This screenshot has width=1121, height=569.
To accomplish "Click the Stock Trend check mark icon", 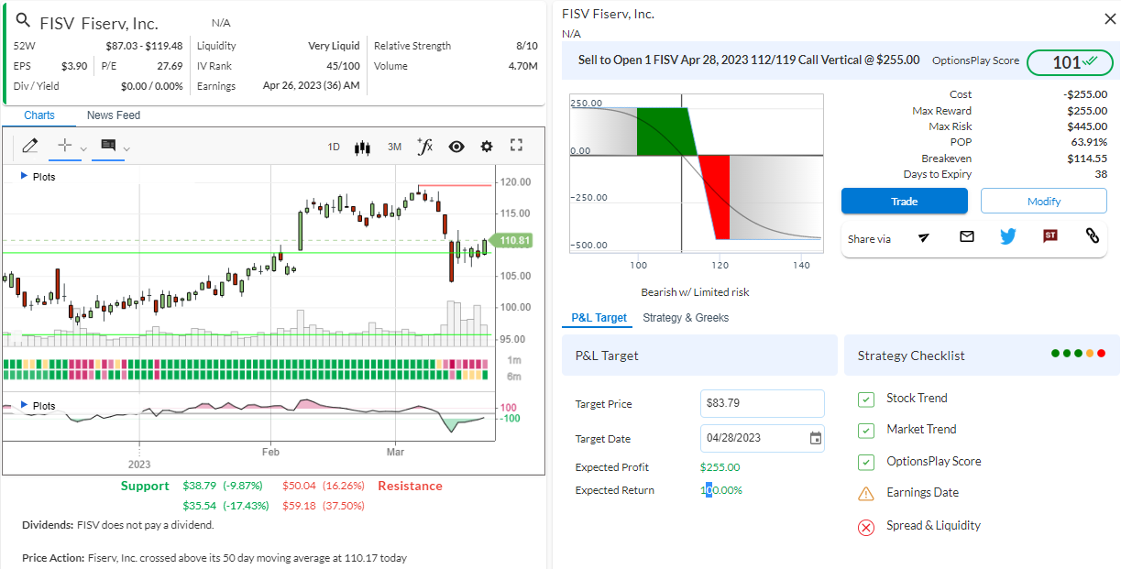I will [x=865, y=399].
